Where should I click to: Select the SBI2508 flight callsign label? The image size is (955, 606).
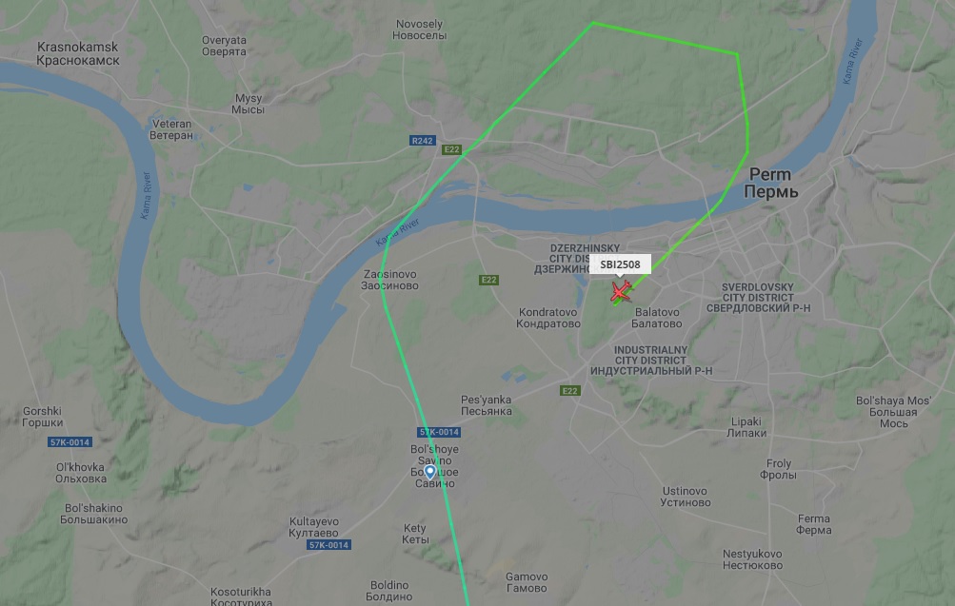[620, 264]
